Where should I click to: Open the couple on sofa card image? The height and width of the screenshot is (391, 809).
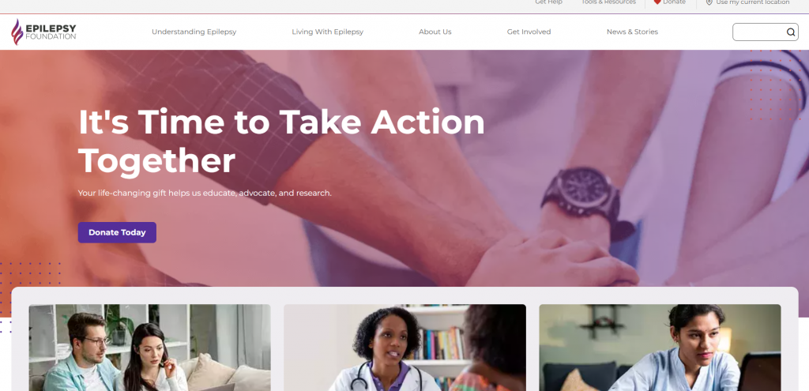coord(149,348)
